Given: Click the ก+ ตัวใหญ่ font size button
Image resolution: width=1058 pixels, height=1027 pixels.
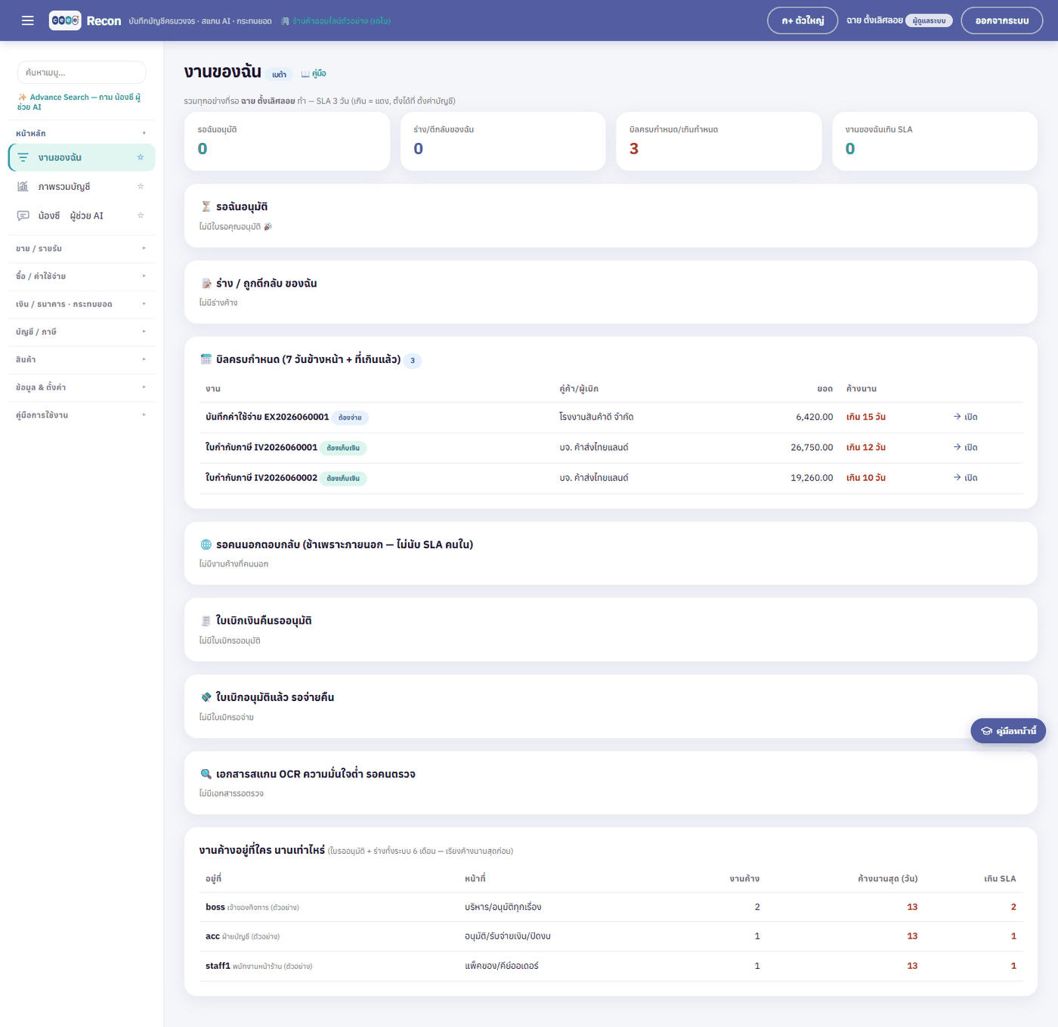Looking at the screenshot, I should coord(803,20).
